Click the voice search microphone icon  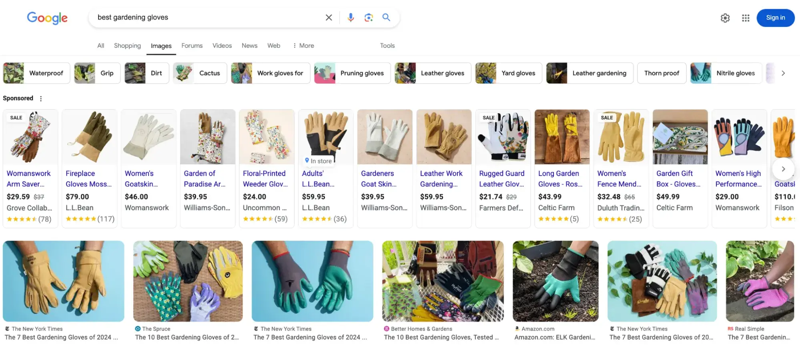point(351,18)
